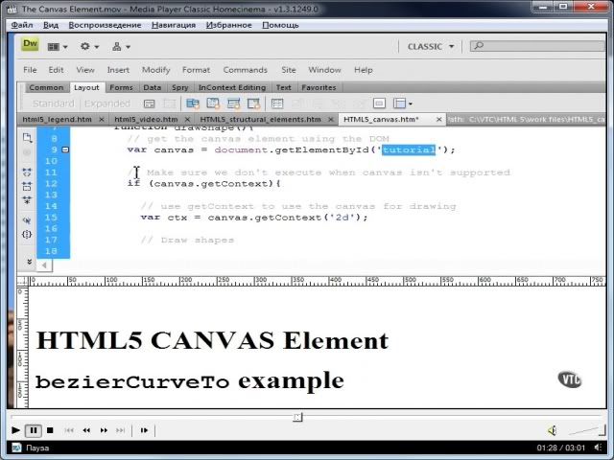The height and width of the screenshot is (460, 614).
Task: Click the Spry Accordion icon
Action: (233, 103)
